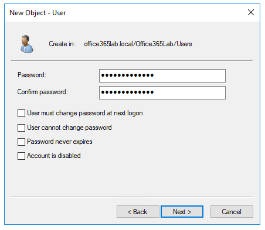
Task: Proceed with the Next button
Action: pos(182,212)
